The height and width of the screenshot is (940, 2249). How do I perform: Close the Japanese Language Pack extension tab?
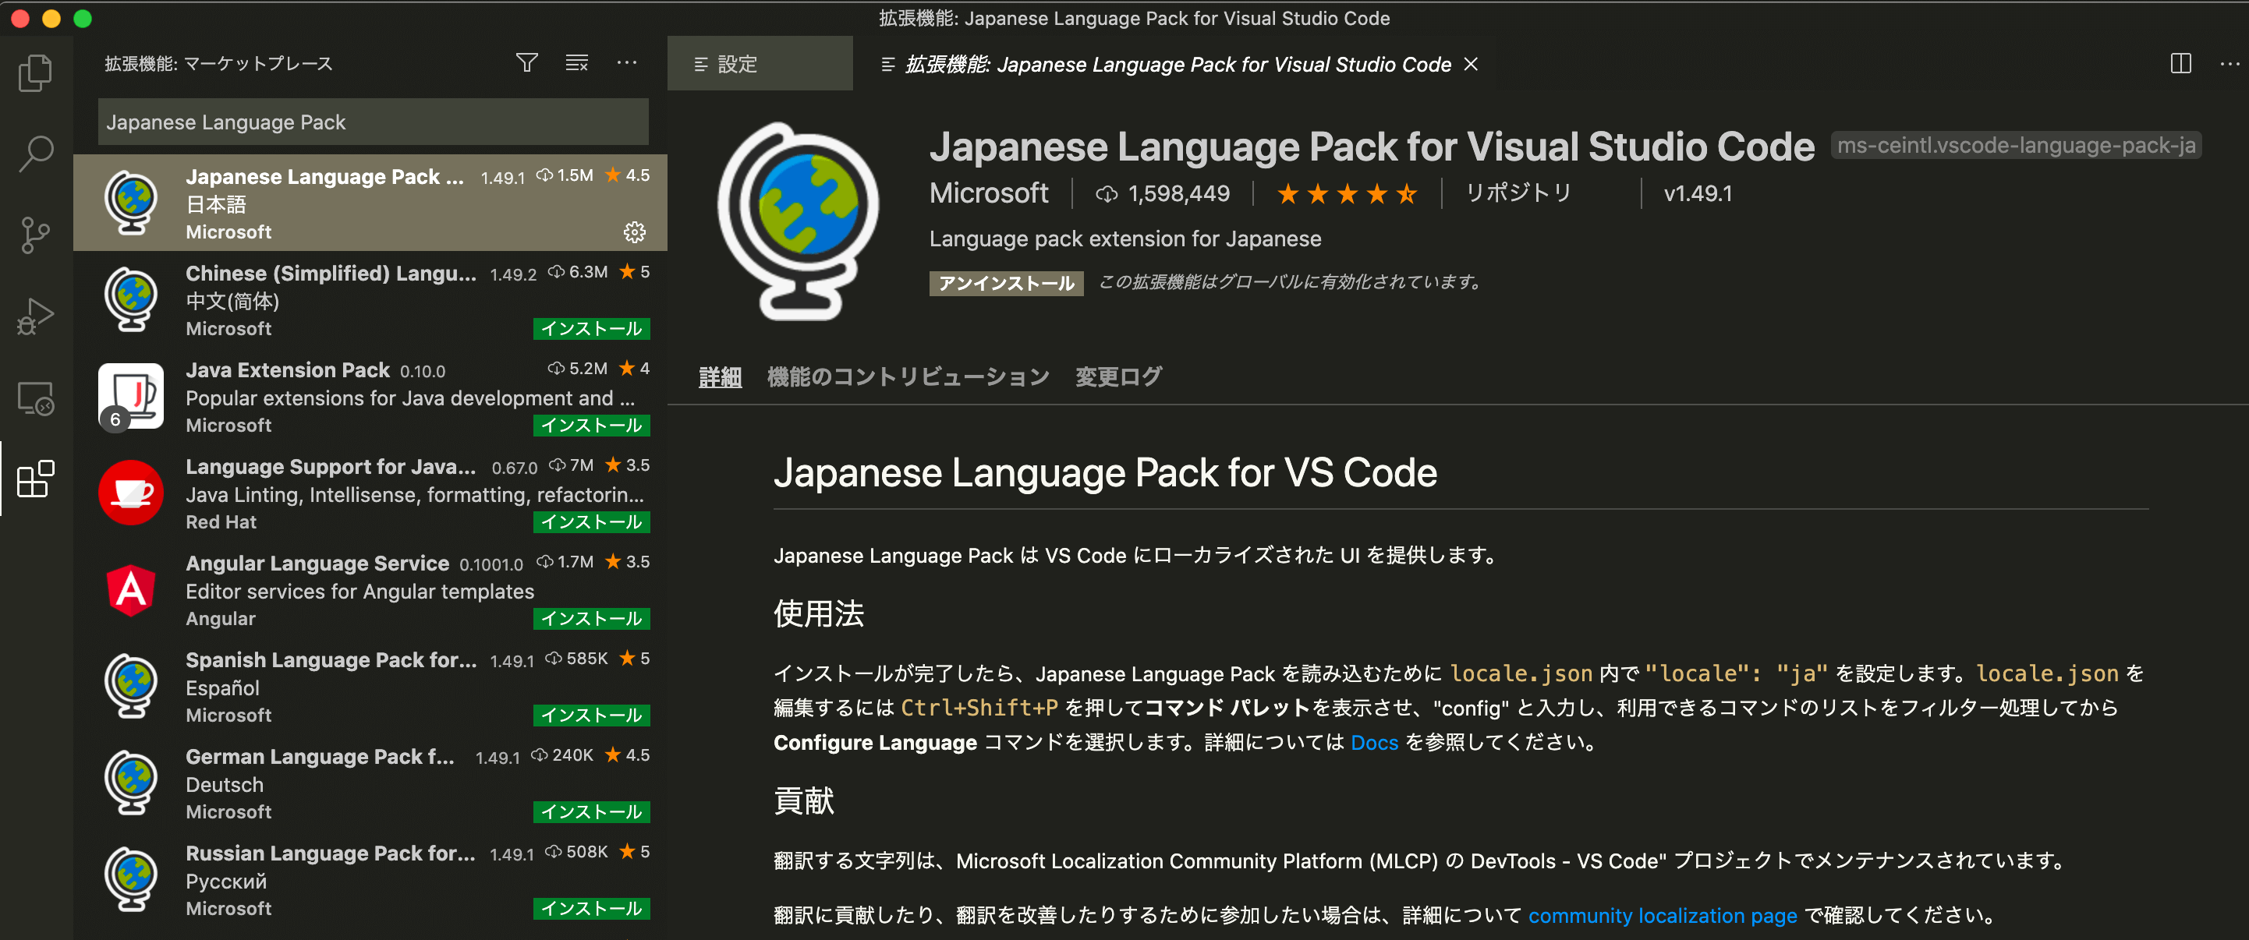pyautogui.click(x=1470, y=64)
